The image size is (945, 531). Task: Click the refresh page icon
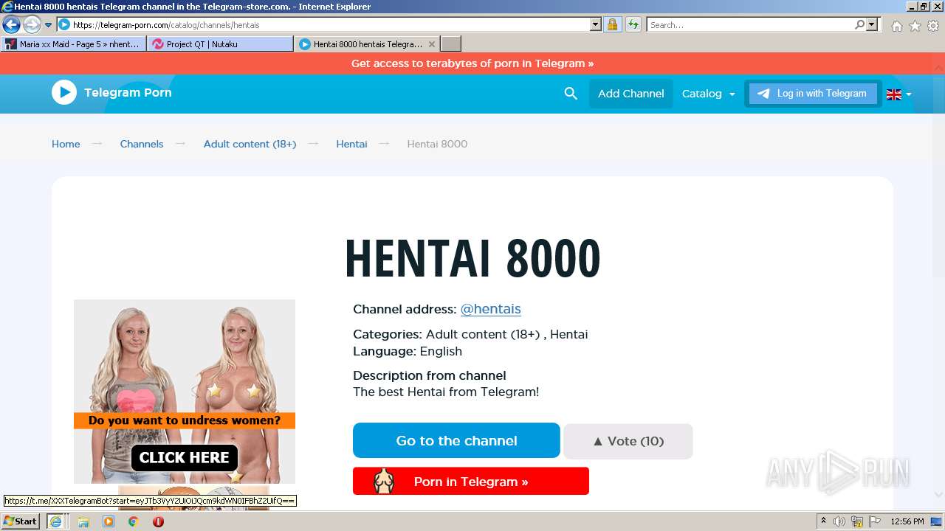tap(633, 25)
